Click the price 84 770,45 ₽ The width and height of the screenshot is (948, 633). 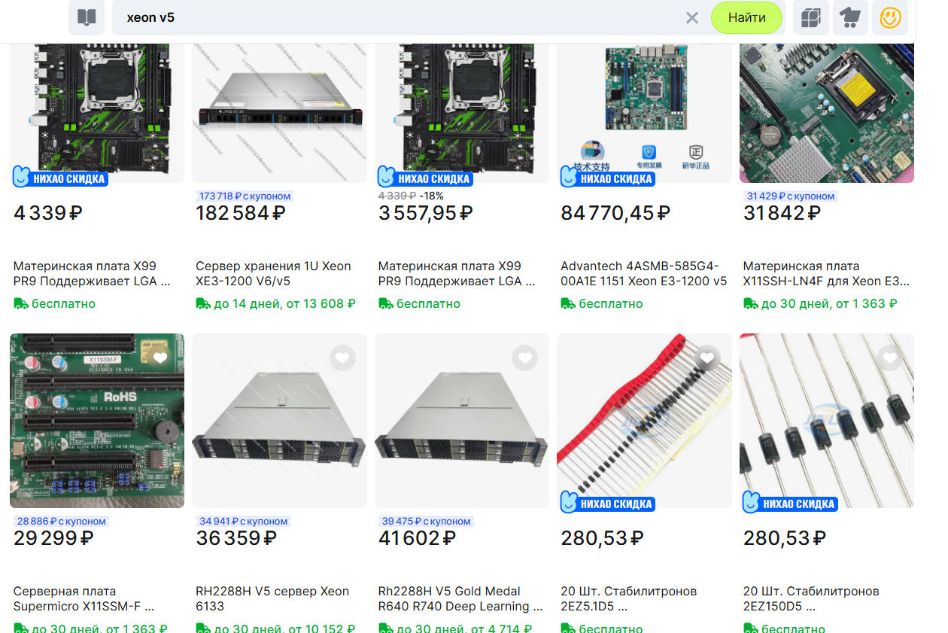[x=615, y=213]
